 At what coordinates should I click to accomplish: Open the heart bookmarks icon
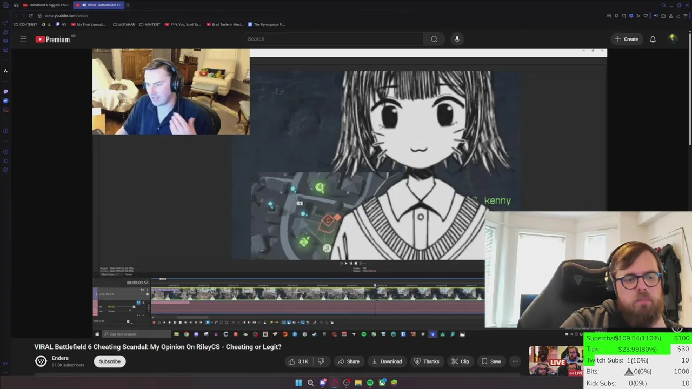(646, 16)
